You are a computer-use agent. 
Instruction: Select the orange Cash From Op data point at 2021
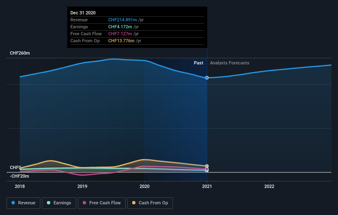tap(207, 166)
